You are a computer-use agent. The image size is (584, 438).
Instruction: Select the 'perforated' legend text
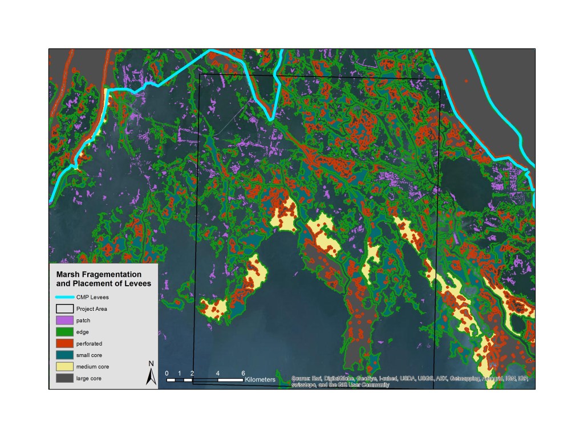click(89, 343)
